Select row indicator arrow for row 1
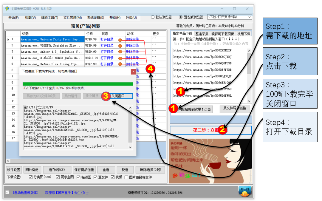This screenshot has height=201, width=322. (x=8, y=39)
